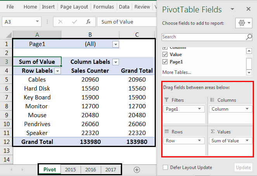This screenshot has width=257, height=176.
Task: Open the Page1 field dropdown in Filters area
Action: point(200,109)
